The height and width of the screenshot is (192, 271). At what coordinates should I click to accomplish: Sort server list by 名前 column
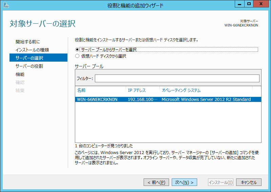click(100, 90)
